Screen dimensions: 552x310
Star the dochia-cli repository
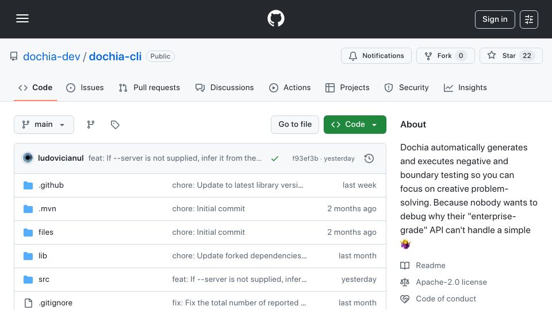point(511,56)
